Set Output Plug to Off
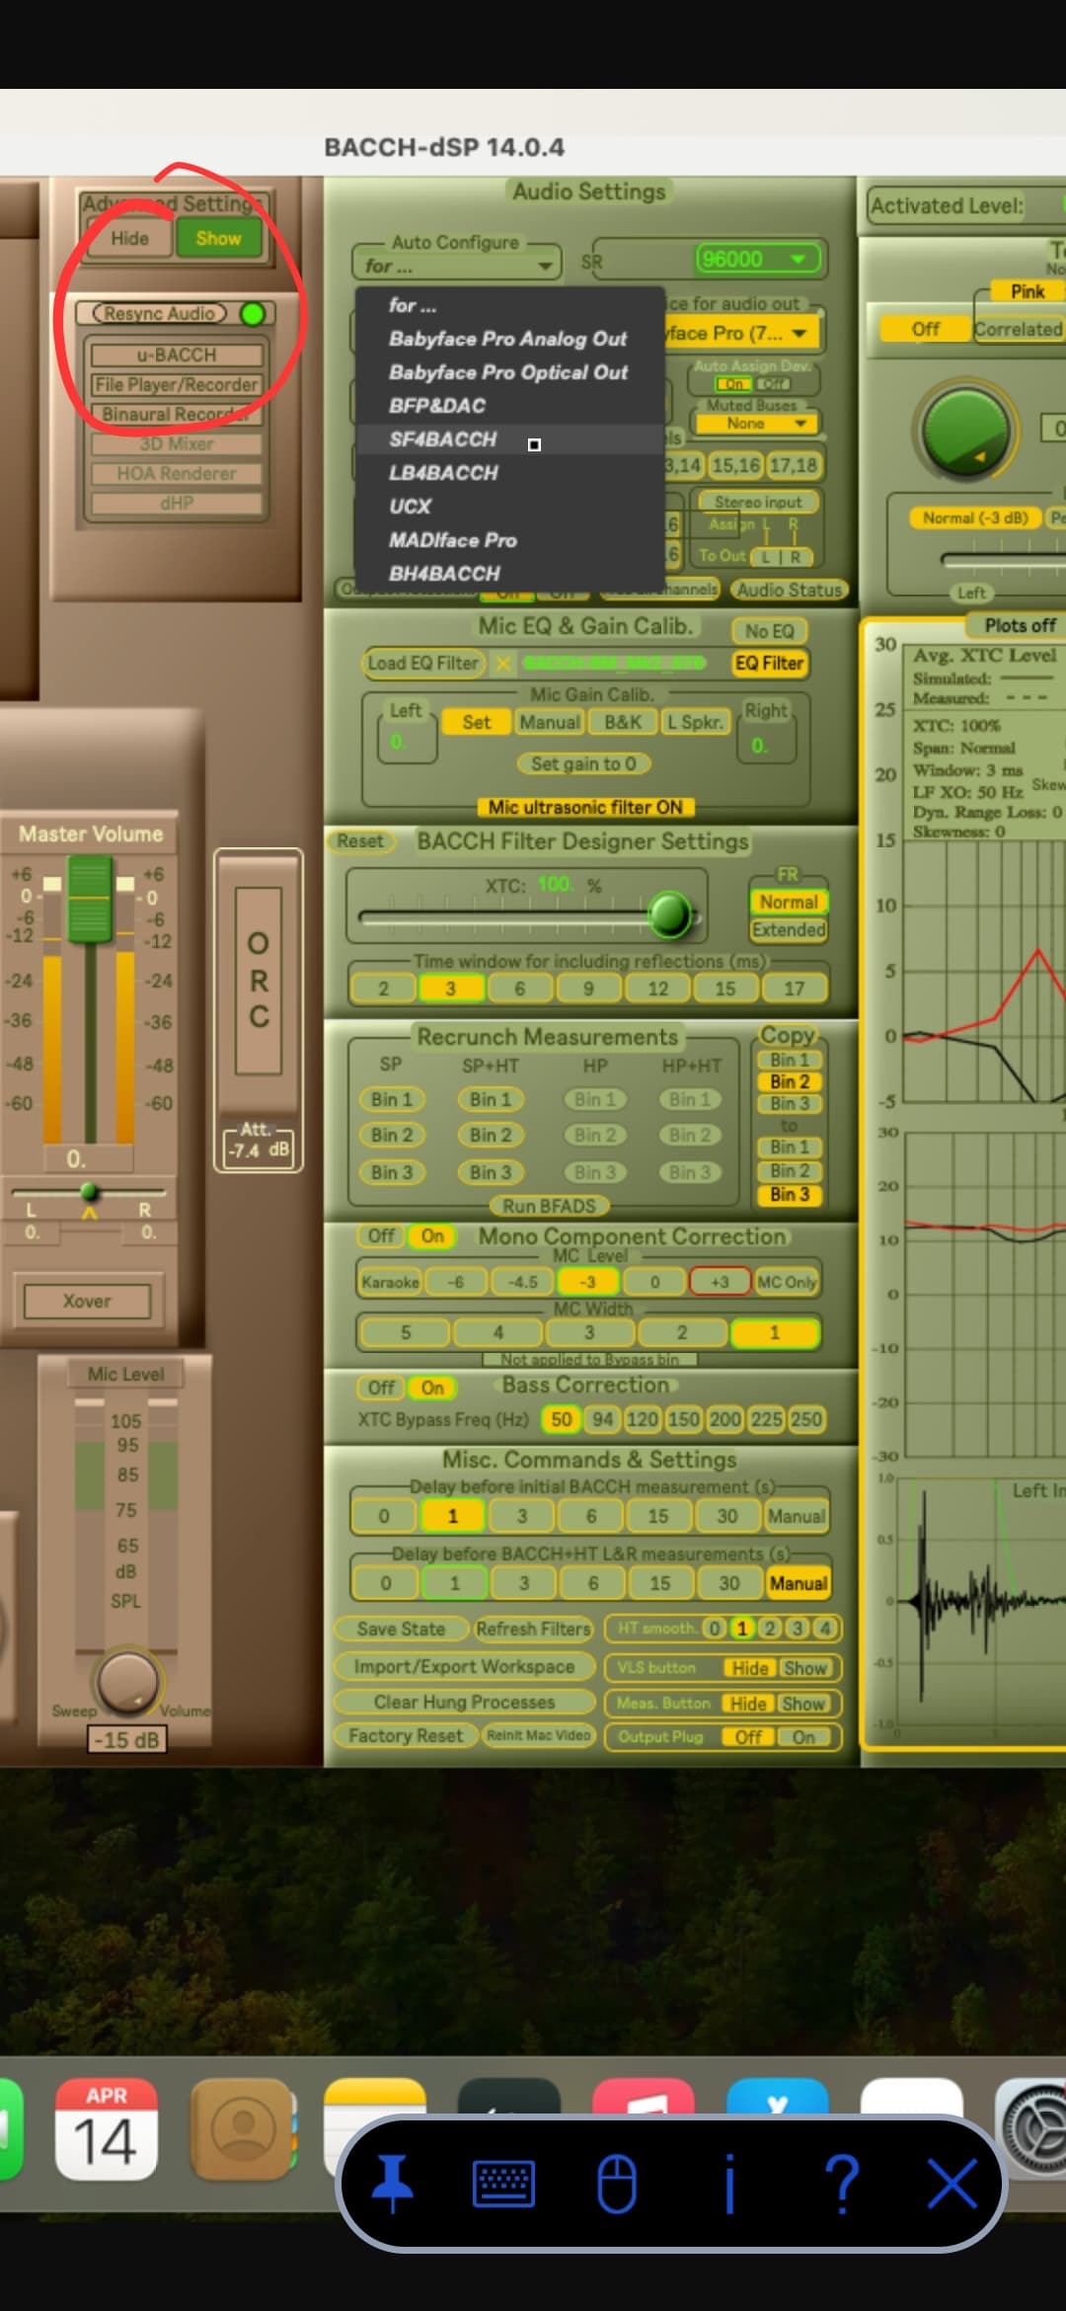This screenshot has height=2311, width=1066. pos(748,1736)
